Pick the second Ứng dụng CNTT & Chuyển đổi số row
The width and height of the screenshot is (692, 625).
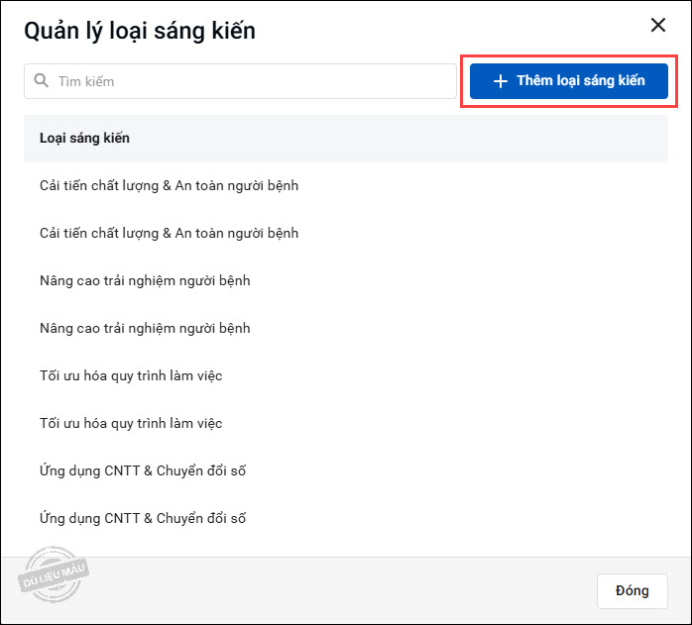click(x=143, y=518)
